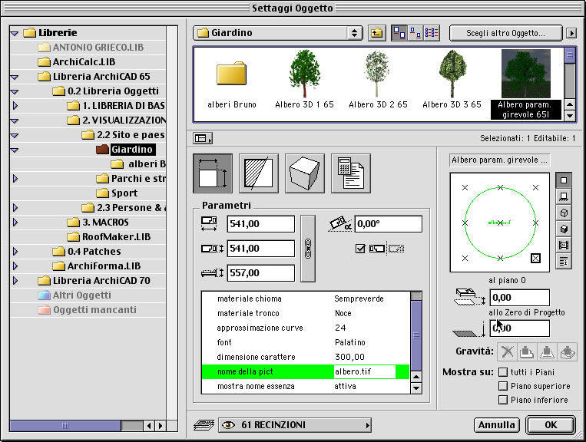Select the hatched floor plan attributes icon

259,172
